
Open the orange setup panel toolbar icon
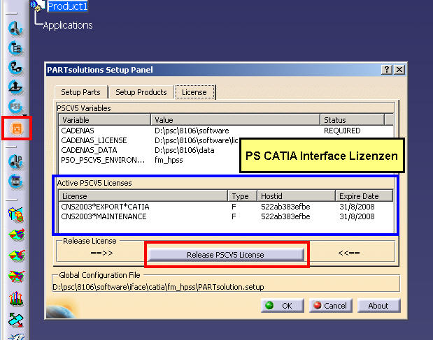click(x=17, y=128)
